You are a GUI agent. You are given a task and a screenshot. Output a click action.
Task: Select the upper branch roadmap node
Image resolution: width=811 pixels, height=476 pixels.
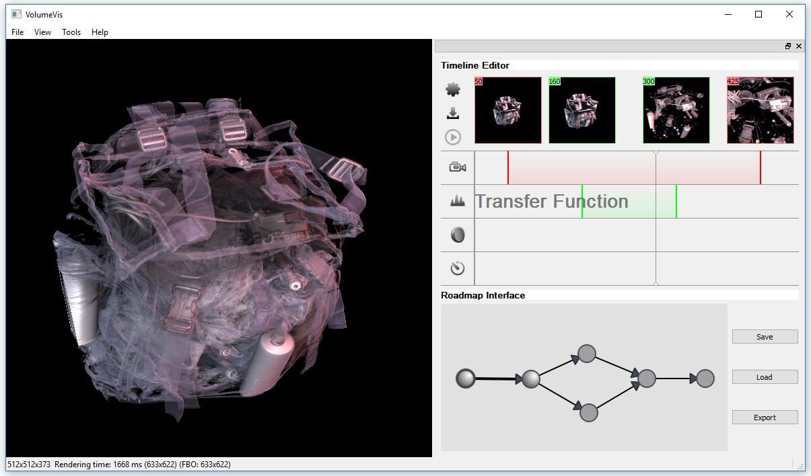pyautogui.click(x=587, y=354)
